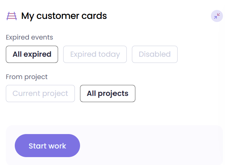Image resolution: width=225 pixels, height=165 pixels.
Task: Show disabled events only
Action: tap(155, 54)
